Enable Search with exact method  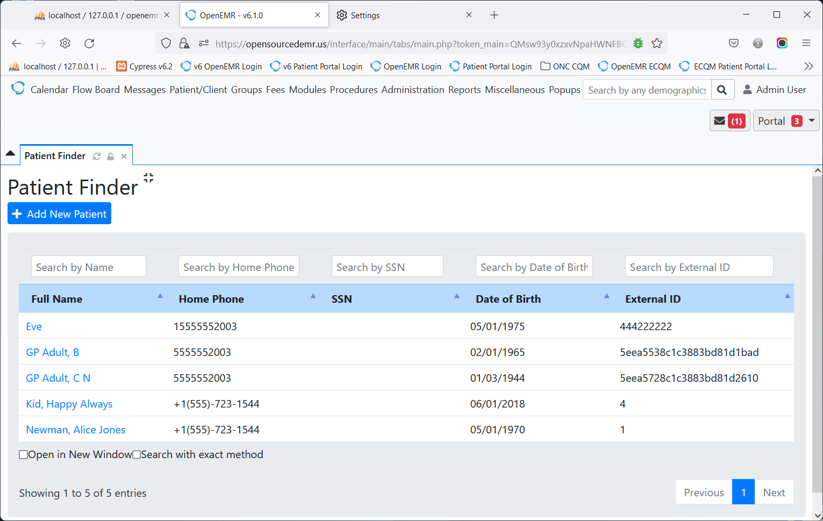(x=137, y=454)
